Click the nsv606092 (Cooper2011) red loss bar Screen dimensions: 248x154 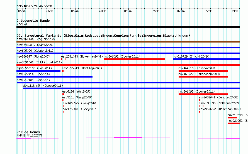point(134,59)
